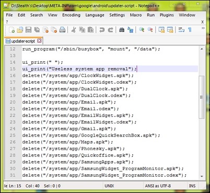210x193 pixels.
Task: Click the ui_print(" ") line
Action: click(x=42, y=62)
